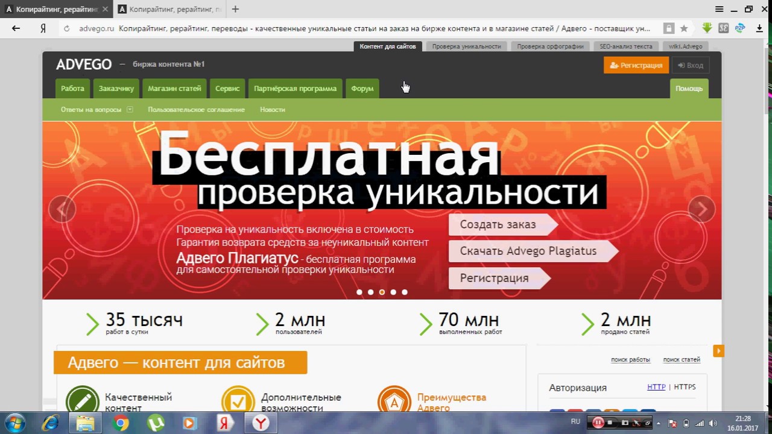772x434 pixels.
Task: Open the Магазин статей menu tab
Action: tap(174, 89)
